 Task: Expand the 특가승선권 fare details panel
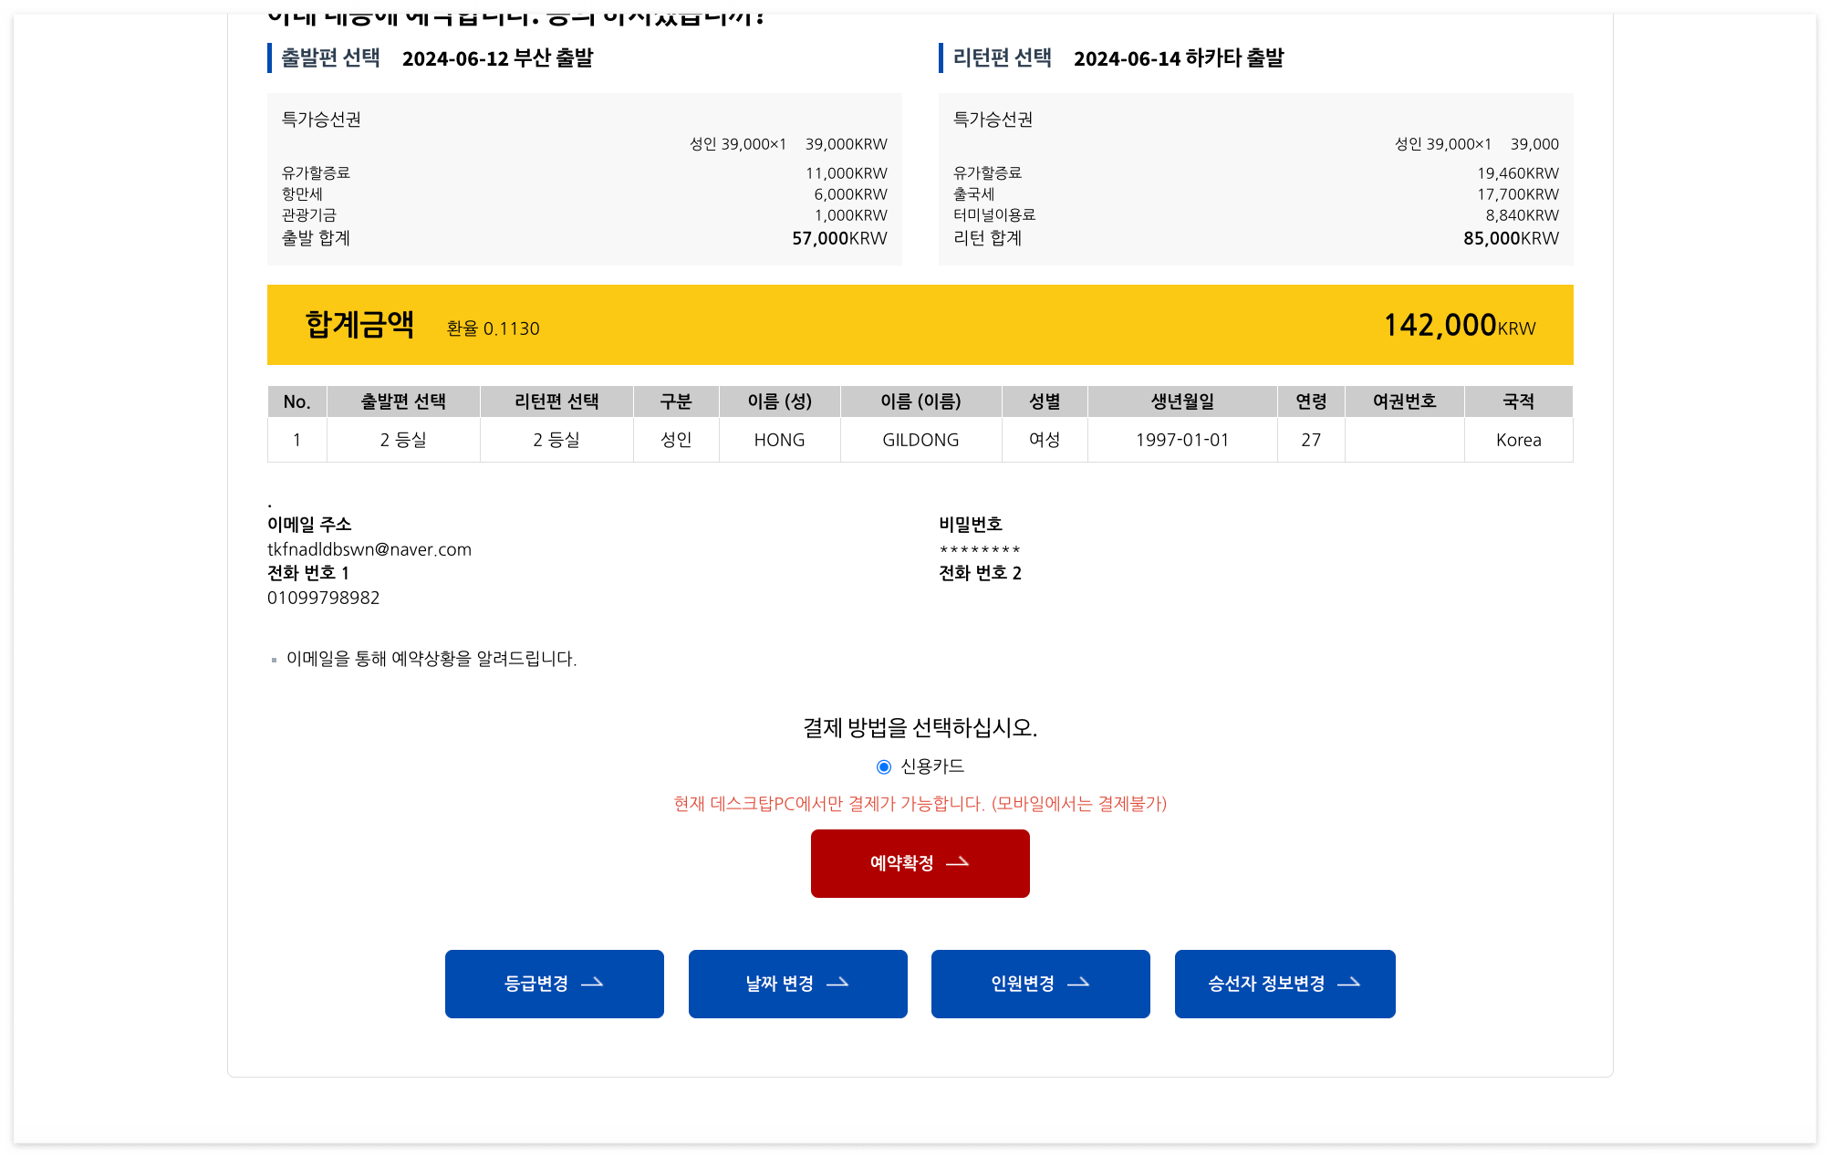(321, 120)
